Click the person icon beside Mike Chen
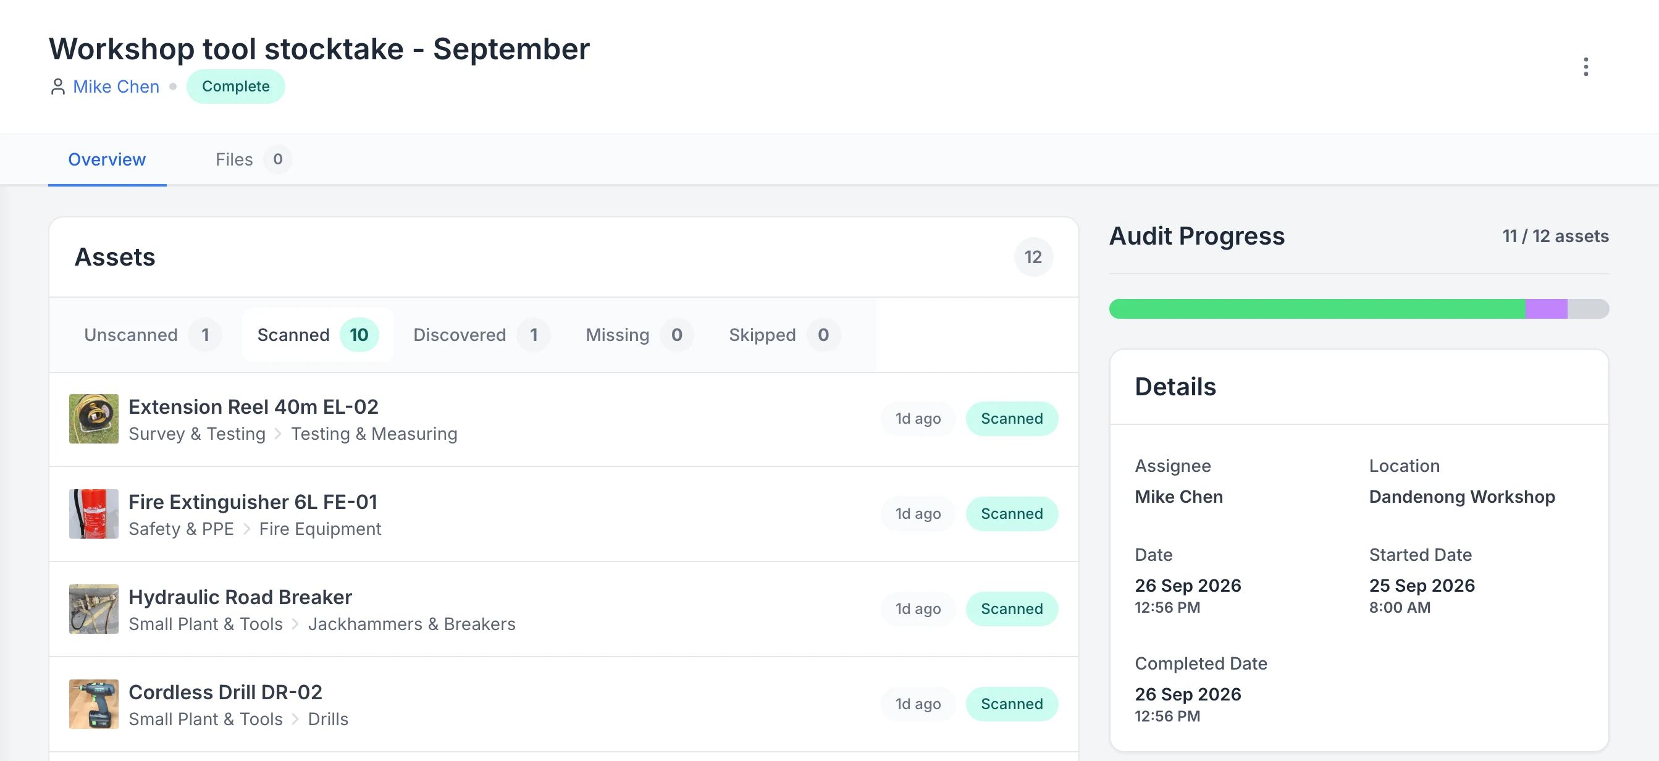Screen dimensions: 1659x761 pyautogui.click(x=58, y=86)
